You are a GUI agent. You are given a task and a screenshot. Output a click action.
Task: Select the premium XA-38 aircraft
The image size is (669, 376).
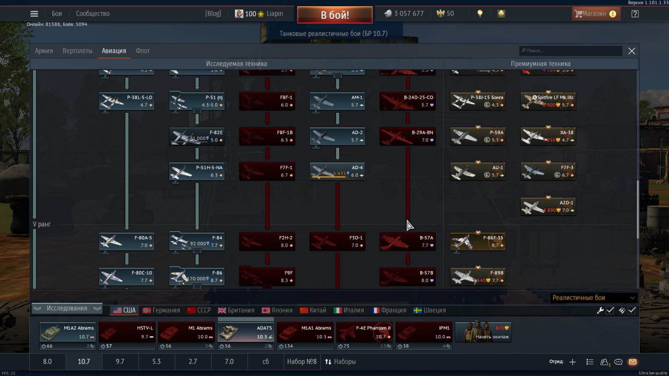[x=548, y=136]
